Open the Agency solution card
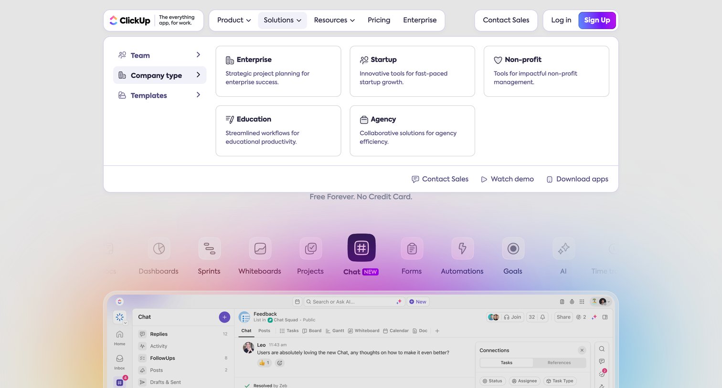This screenshot has height=388, width=722. [413, 131]
